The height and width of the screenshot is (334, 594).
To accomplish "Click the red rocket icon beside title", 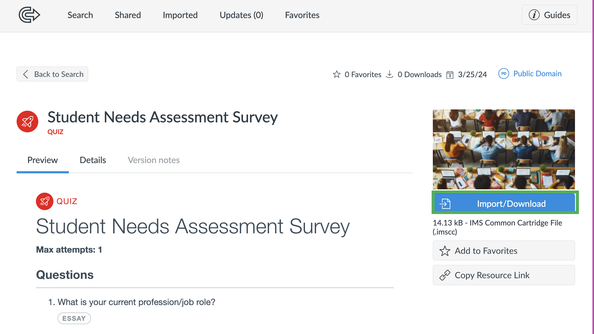I will click(x=27, y=121).
